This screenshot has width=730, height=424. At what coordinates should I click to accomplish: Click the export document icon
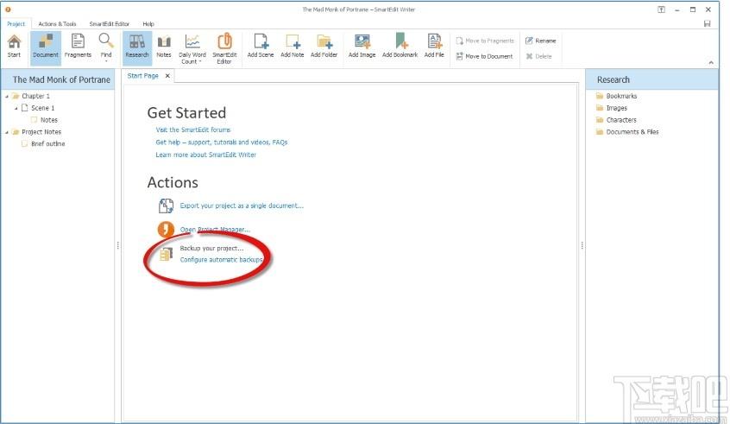pos(166,206)
